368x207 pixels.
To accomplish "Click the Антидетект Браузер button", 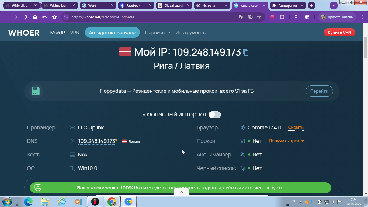I will click(112, 33).
